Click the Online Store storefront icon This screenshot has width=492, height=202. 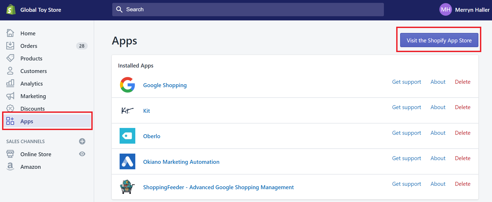[10, 154]
